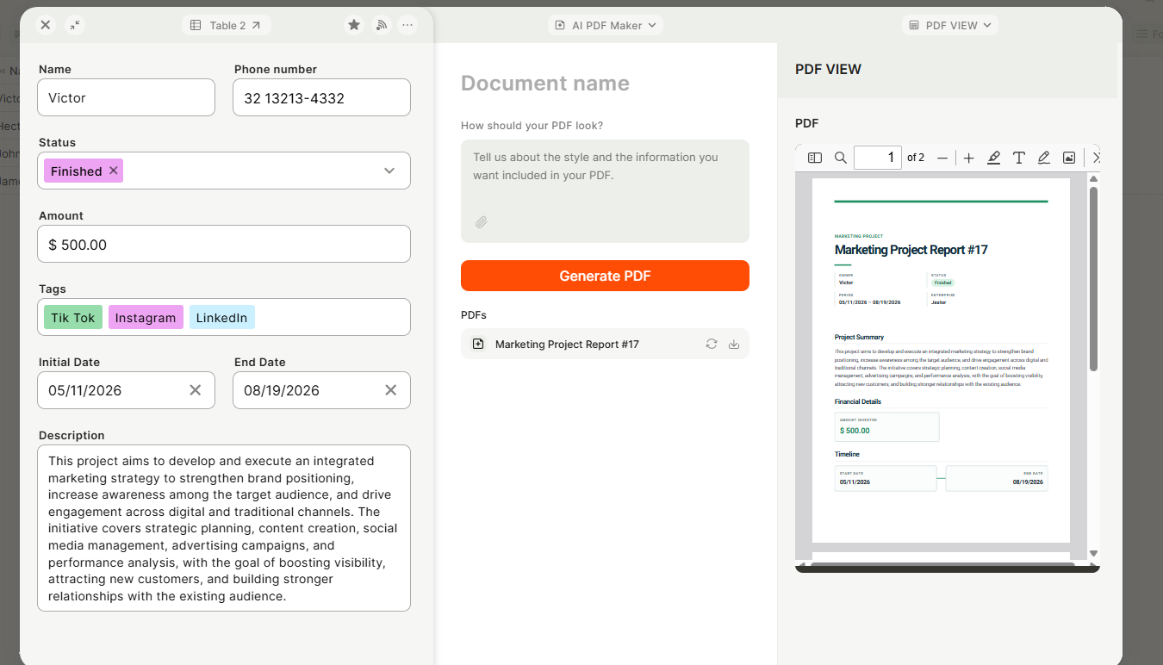Click the PDF style prompt text box
The height and width of the screenshot is (665, 1163).
[x=605, y=190]
